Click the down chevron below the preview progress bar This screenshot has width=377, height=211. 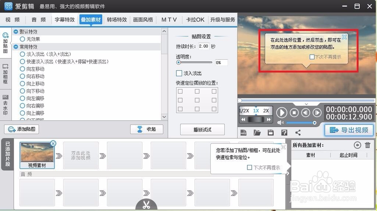[306, 104]
